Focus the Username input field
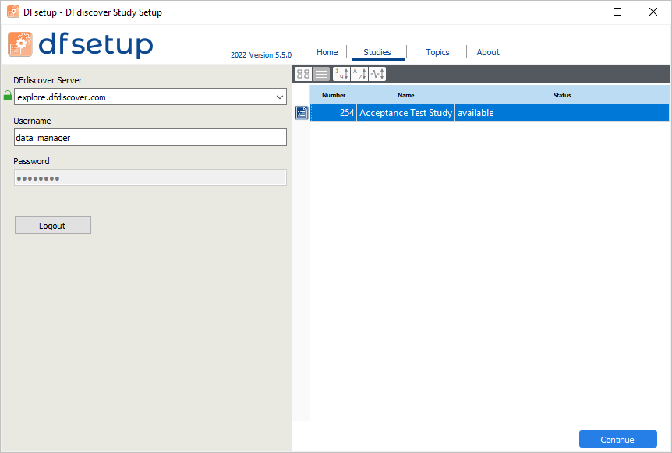Image resolution: width=672 pixels, height=453 pixels. pos(150,137)
